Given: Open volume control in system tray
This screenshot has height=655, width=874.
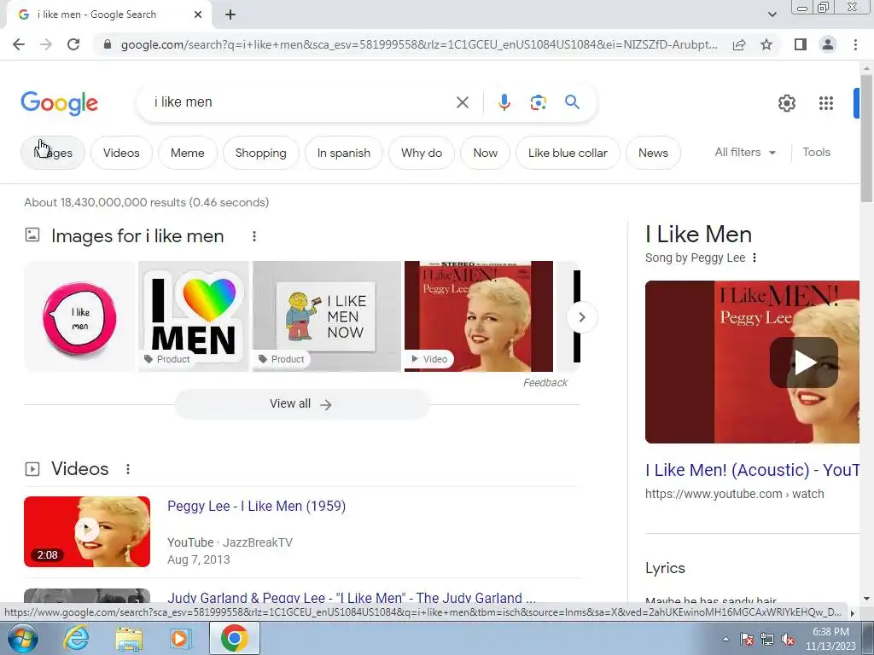Looking at the screenshot, I should coord(788,640).
